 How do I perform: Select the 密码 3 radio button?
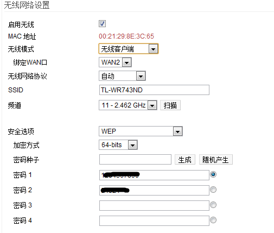click(213, 205)
